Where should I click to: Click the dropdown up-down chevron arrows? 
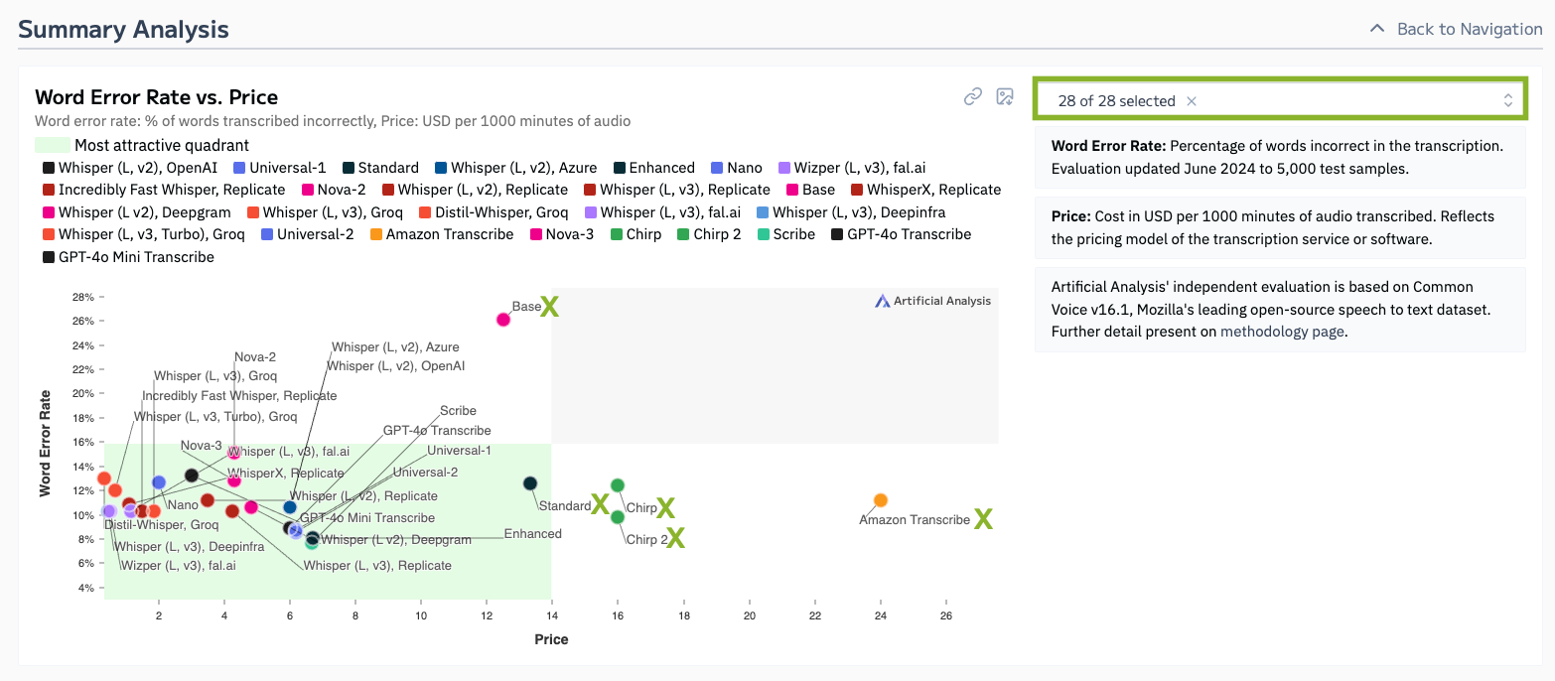[x=1507, y=101]
